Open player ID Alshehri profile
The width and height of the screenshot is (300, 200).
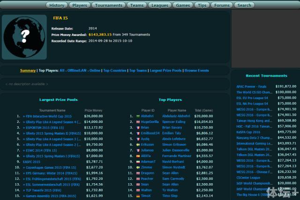[147, 116]
